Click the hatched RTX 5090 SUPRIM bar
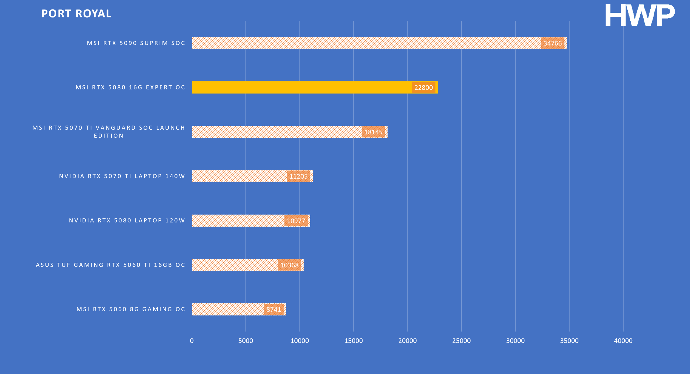Image resolution: width=690 pixels, height=374 pixels. pyautogui.click(x=379, y=43)
